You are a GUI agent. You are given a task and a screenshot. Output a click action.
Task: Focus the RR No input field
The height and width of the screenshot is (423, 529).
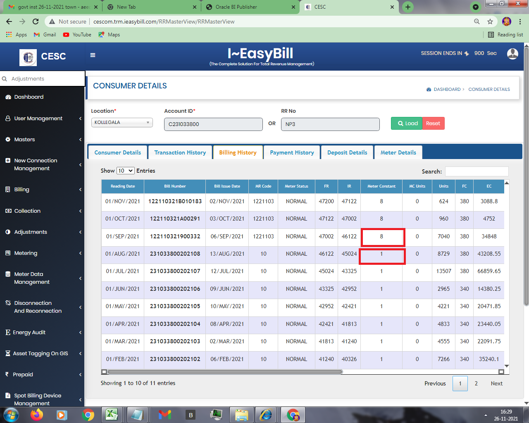click(330, 124)
